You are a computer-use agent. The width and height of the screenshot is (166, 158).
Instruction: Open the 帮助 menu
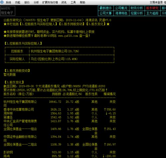tap(83, 2)
